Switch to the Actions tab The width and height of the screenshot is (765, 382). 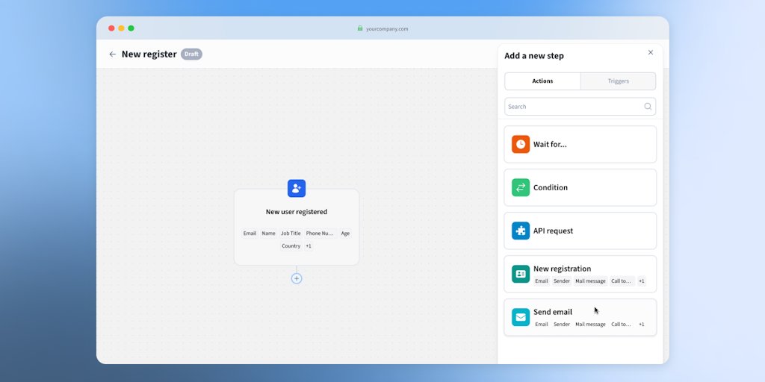tap(542, 81)
